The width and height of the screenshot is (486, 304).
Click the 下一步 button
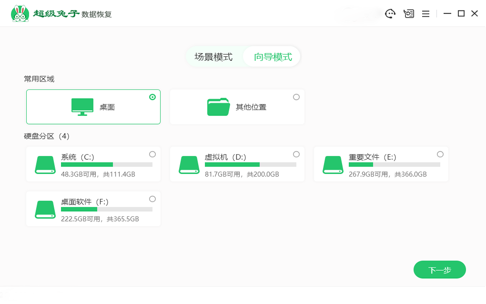[x=439, y=270]
